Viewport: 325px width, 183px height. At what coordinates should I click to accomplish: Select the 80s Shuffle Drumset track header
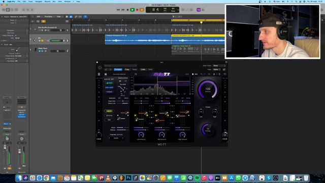point(50,29)
